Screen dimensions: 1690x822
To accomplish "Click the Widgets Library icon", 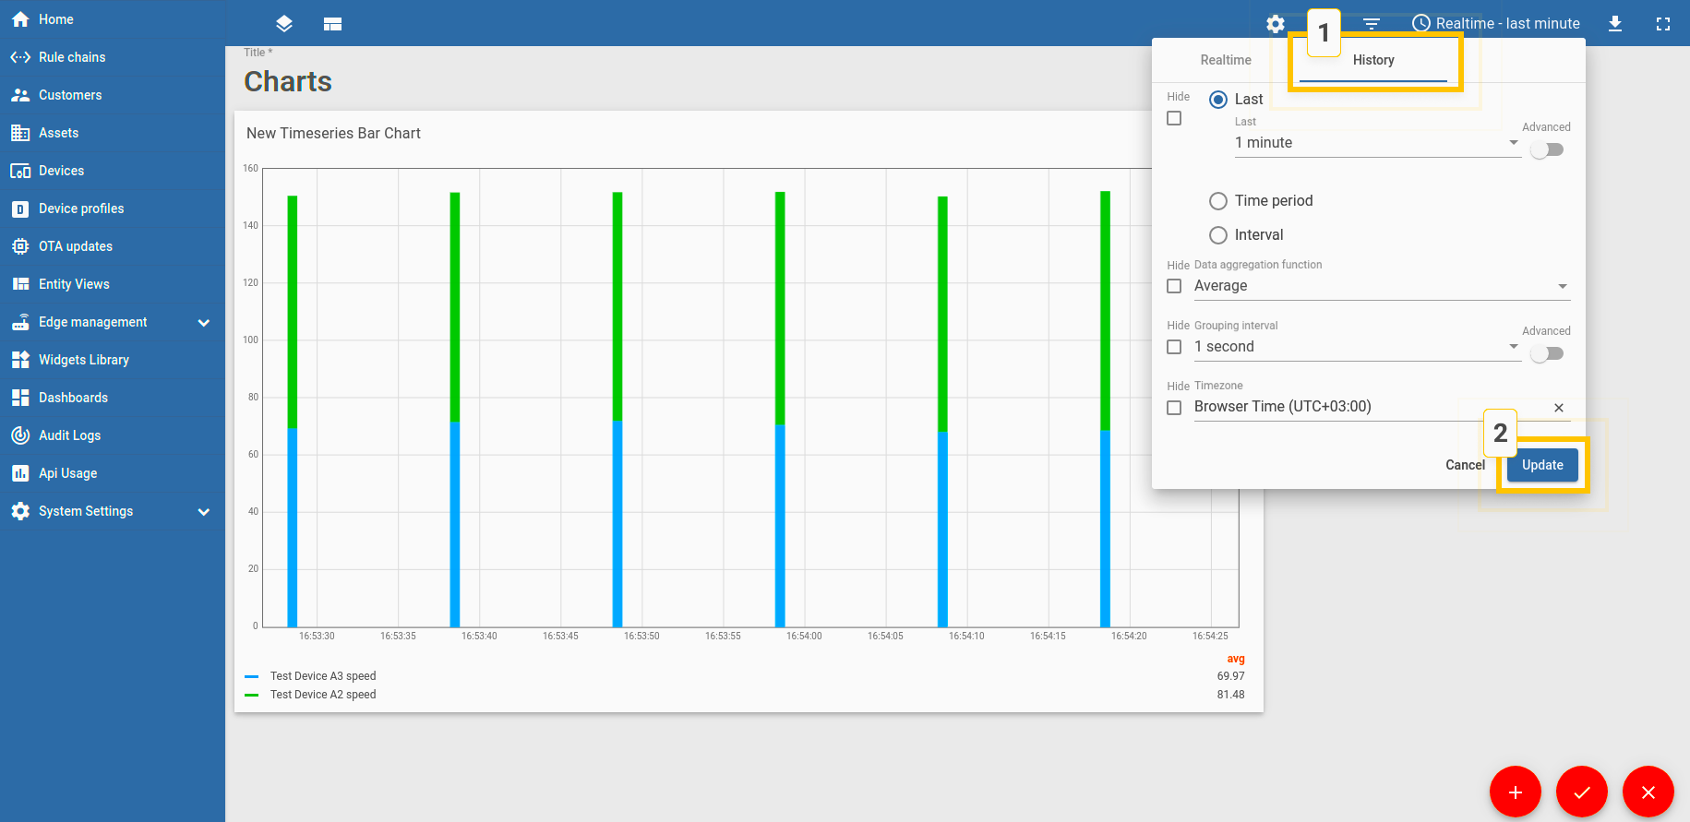I will [x=20, y=360].
